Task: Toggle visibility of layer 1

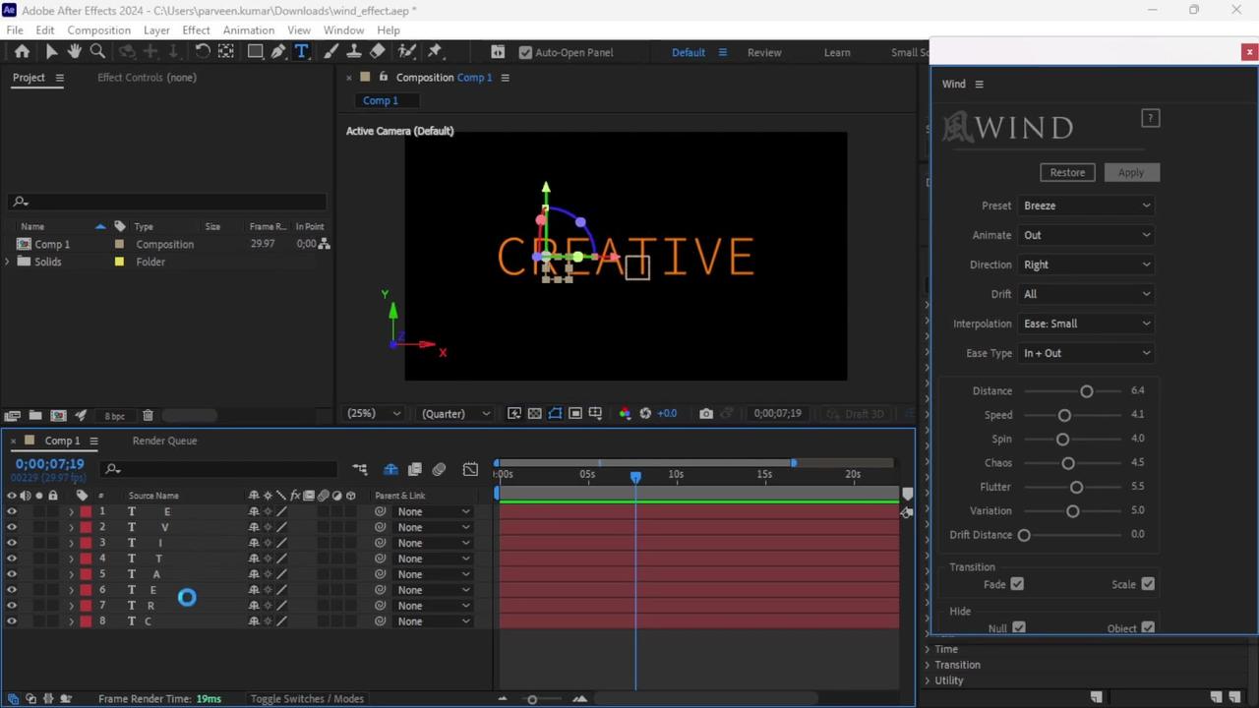Action: [12, 511]
